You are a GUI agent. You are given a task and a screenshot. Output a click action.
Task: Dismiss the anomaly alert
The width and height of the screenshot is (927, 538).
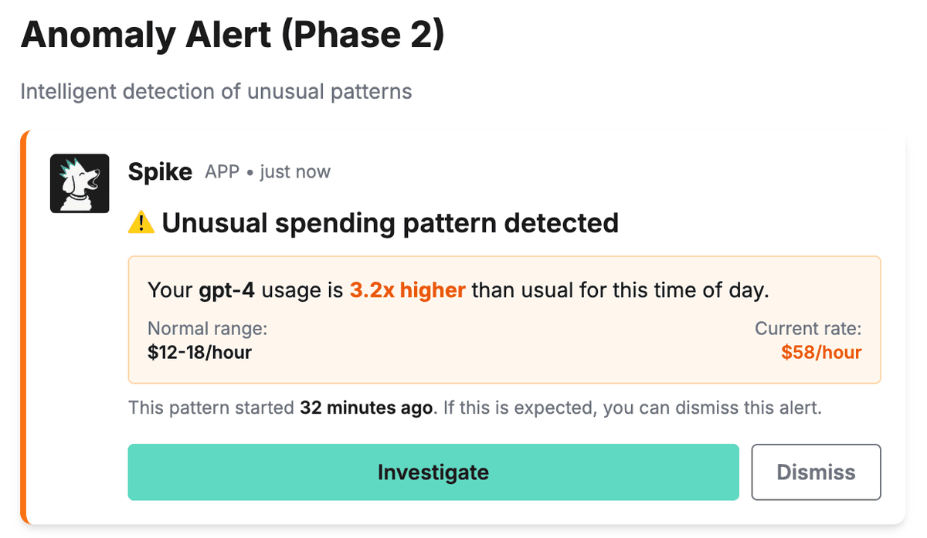pos(816,472)
